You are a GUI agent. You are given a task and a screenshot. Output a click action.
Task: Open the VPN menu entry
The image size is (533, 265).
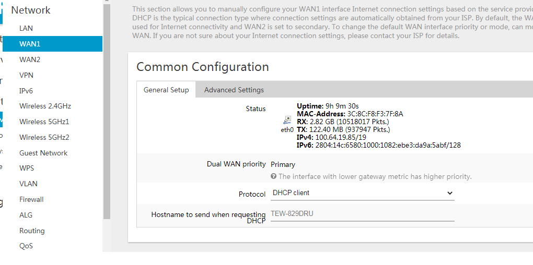click(26, 75)
